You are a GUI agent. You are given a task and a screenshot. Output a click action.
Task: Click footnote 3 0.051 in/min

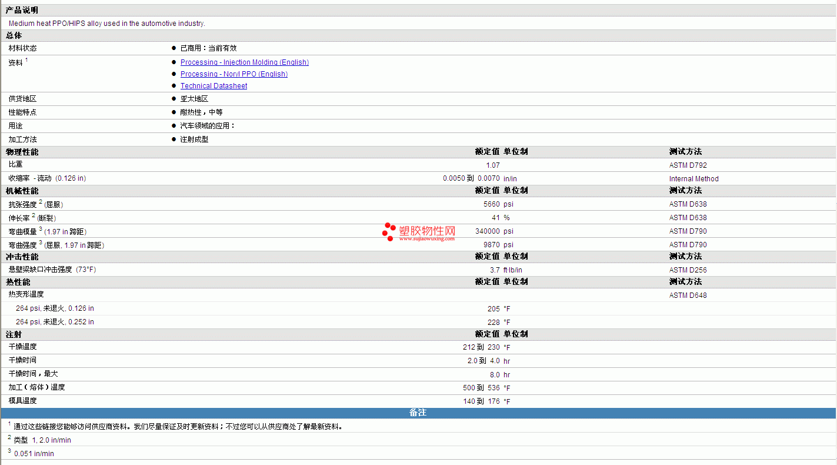pyautogui.click(x=31, y=453)
